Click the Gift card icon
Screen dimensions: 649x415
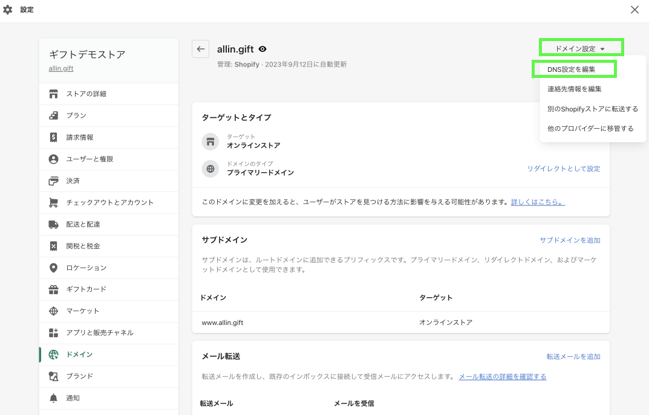click(x=53, y=289)
